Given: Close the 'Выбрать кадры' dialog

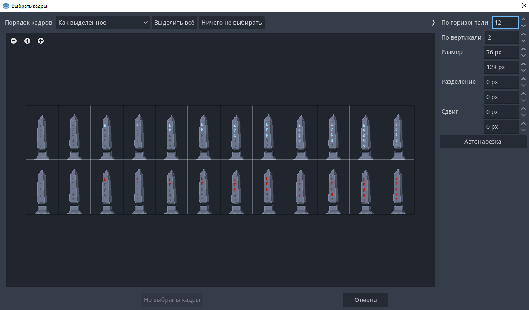Looking at the screenshot, I should (523, 6).
